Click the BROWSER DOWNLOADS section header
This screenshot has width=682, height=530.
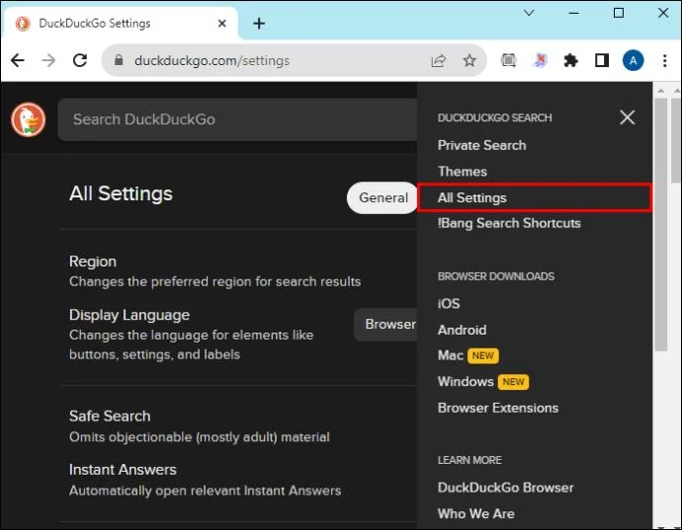coord(496,276)
